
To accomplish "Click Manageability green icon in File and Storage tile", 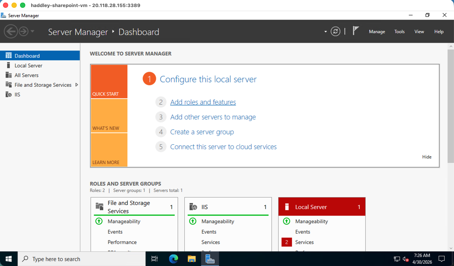I will pyautogui.click(x=99, y=221).
